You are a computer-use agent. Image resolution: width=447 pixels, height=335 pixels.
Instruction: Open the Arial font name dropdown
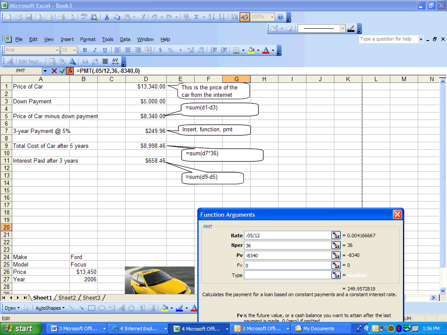tap(57, 50)
